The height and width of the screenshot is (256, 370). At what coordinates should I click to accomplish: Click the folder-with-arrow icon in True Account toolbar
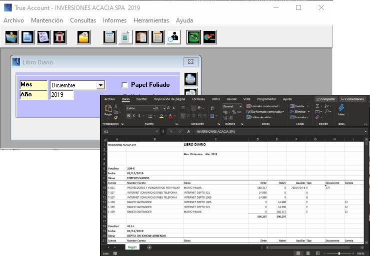pyautogui.click(x=11, y=37)
